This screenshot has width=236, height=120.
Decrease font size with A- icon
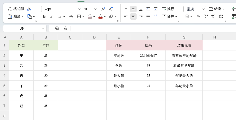point(111,9)
